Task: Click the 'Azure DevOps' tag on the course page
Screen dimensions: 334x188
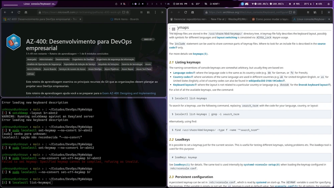Action: tap(95, 69)
